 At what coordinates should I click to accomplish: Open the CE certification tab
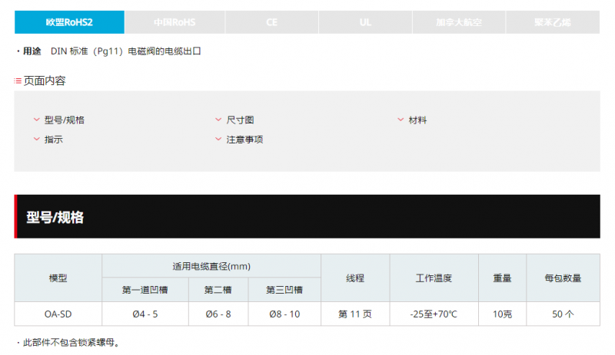(x=272, y=22)
